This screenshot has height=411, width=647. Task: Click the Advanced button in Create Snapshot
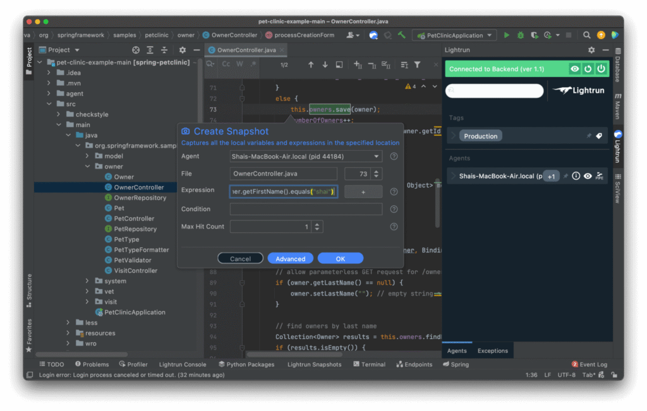coord(290,258)
